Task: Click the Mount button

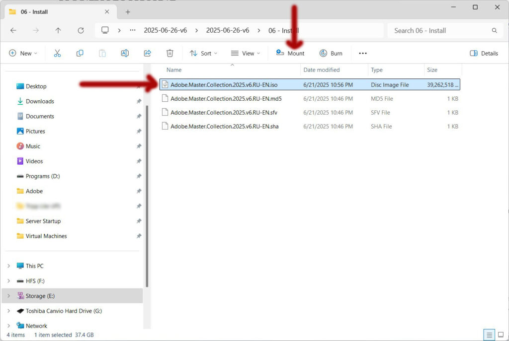Action: (290, 53)
